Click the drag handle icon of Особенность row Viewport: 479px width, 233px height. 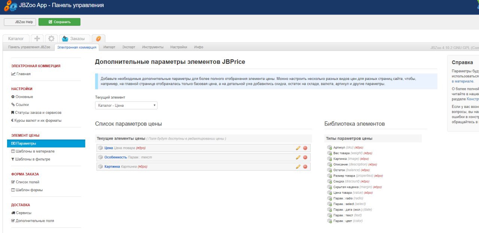click(x=100, y=157)
